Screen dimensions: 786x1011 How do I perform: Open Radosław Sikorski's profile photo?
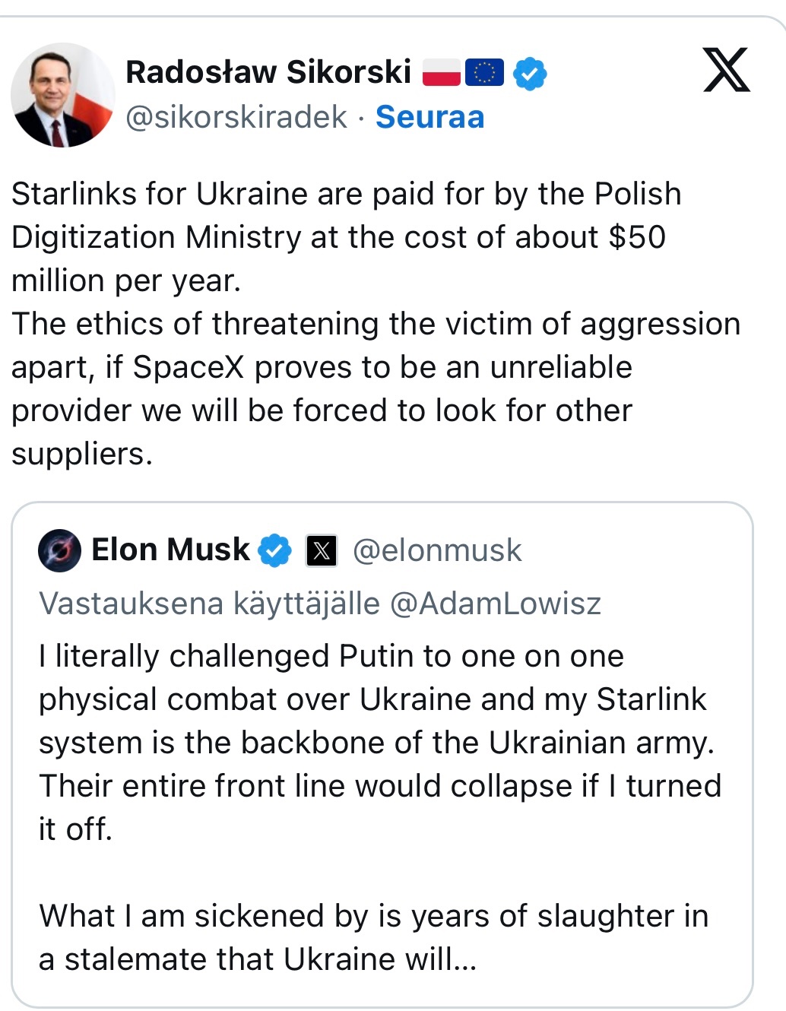62,95
